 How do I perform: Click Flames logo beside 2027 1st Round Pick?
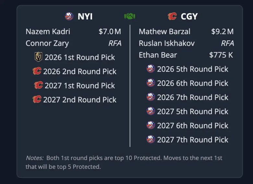pyautogui.click(x=38, y=85)
